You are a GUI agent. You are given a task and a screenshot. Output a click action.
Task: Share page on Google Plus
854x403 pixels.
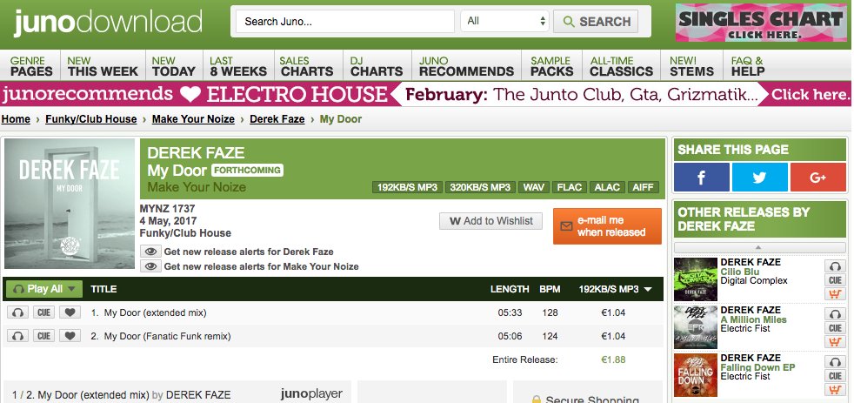pos(817,178)
